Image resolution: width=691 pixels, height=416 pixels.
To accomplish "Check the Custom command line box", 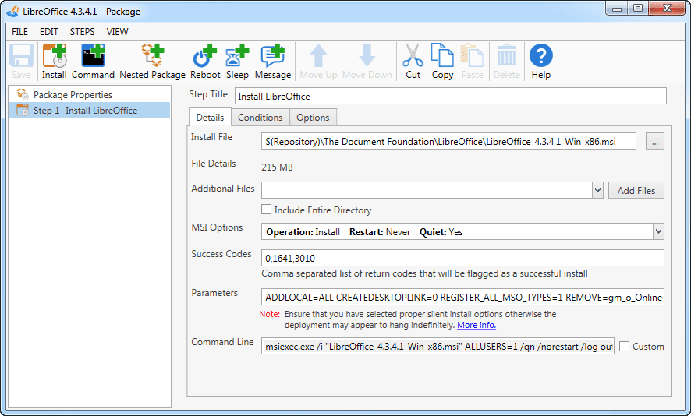I will pos(624,347).
